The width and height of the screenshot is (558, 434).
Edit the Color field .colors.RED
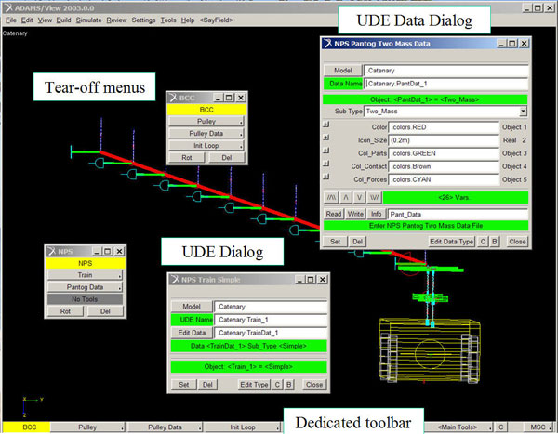tap(444, 127)
